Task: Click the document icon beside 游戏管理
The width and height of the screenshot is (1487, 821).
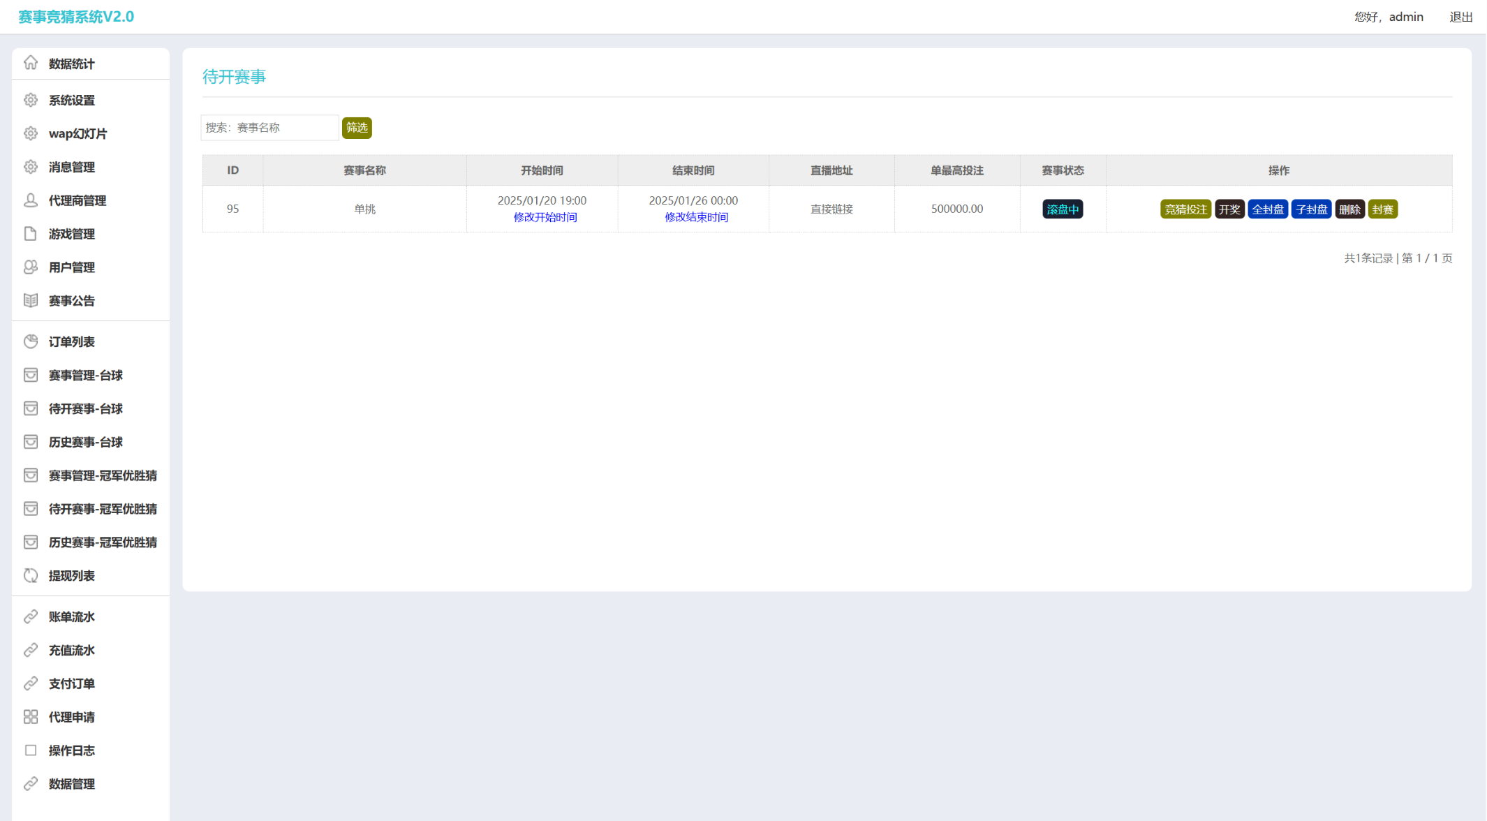Action: click(31, 234)
